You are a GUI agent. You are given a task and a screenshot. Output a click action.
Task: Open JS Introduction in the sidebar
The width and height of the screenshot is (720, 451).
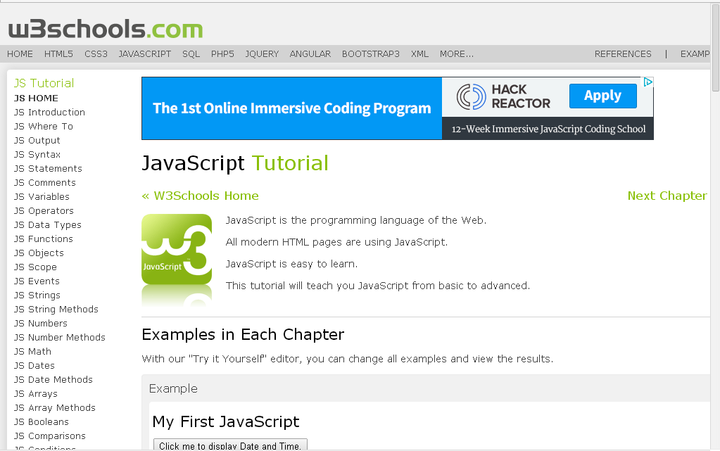pyautogui.click(x=49, y=112)
